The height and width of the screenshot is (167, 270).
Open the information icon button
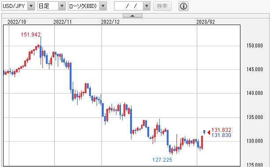[x=184, y=6]
